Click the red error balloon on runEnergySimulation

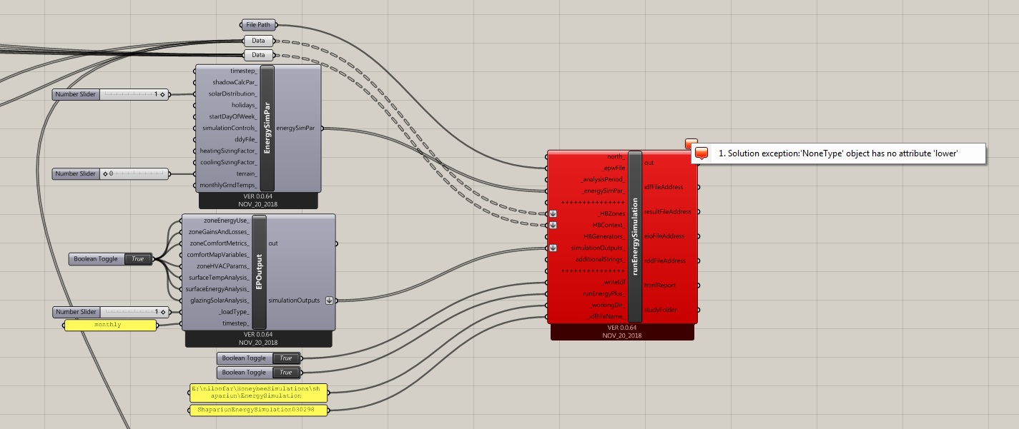tap(691, 143)
